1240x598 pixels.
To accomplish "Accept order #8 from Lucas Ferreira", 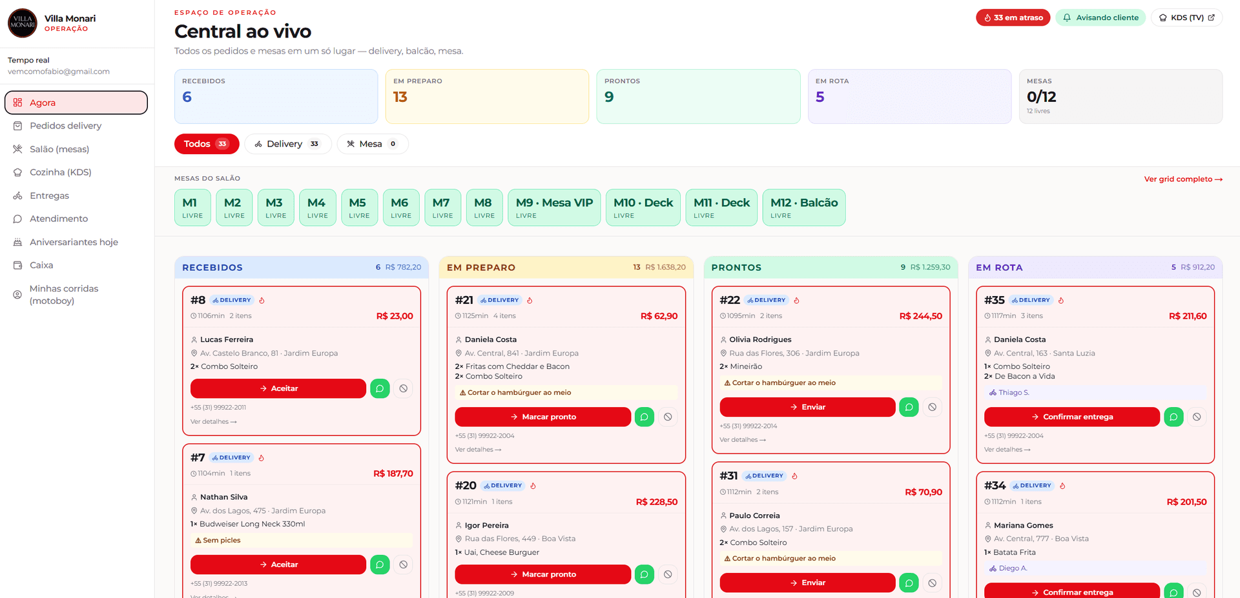I will [x=278, y=388].
